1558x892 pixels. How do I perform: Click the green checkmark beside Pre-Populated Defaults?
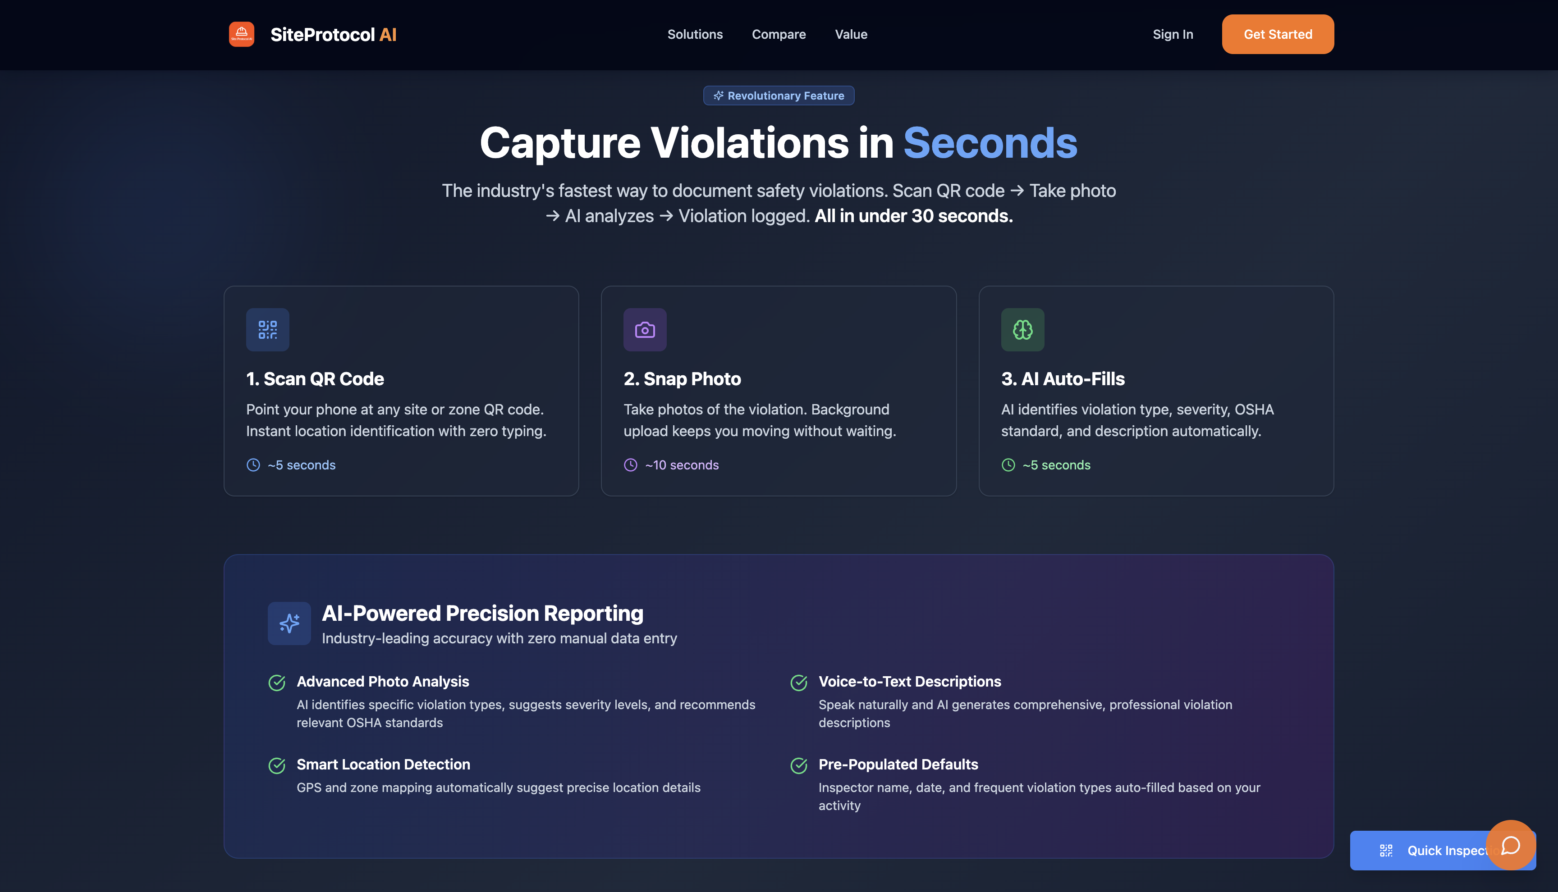pyautogui.click(x=799, y=765)
